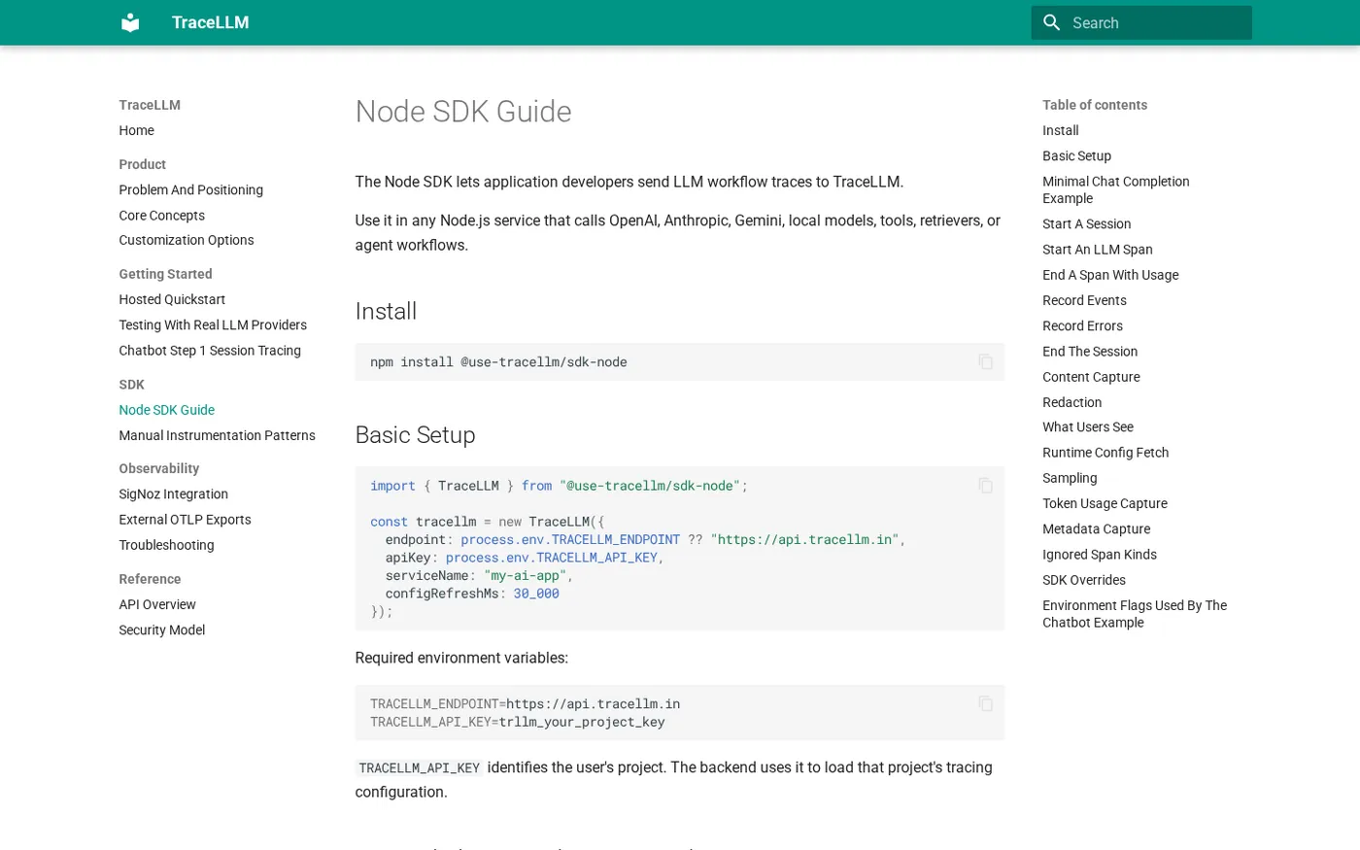Open Manual Instrumentation Patterns page
This screenshot has height=850, width=1360.
click(x=217, y=435)
